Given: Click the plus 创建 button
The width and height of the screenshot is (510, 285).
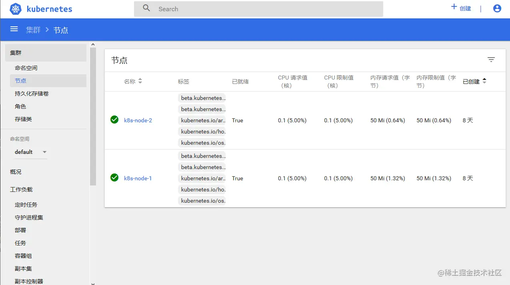Looking at the screenshot, I should tap(461, 8).
